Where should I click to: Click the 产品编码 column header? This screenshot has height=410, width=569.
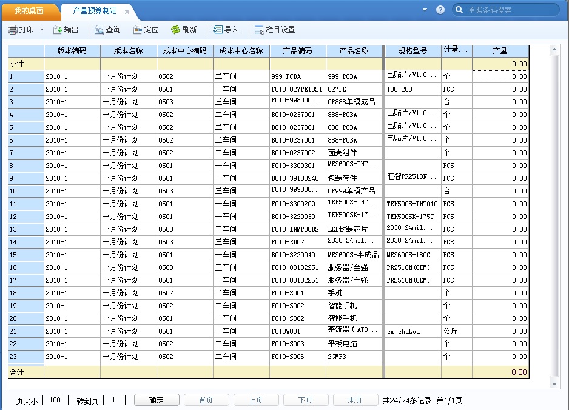click(298, 51)
